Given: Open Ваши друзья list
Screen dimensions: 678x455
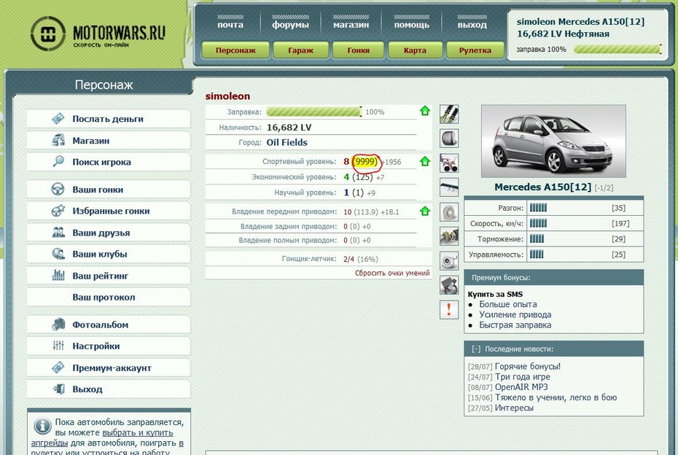Looking at the screenshot, I should point(109,233).
